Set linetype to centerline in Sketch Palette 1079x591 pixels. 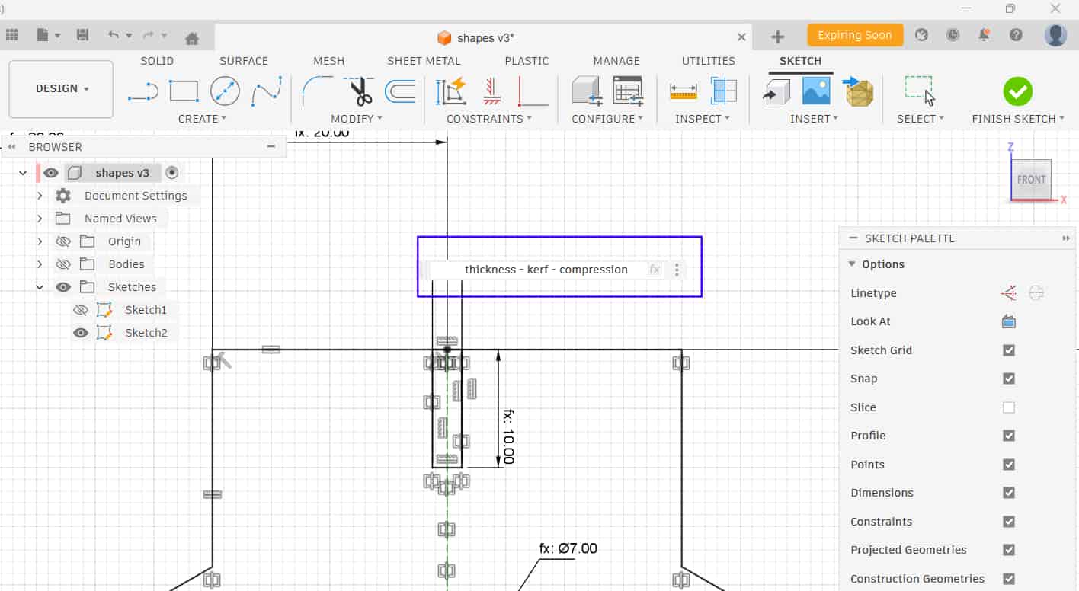[1036, 293]
